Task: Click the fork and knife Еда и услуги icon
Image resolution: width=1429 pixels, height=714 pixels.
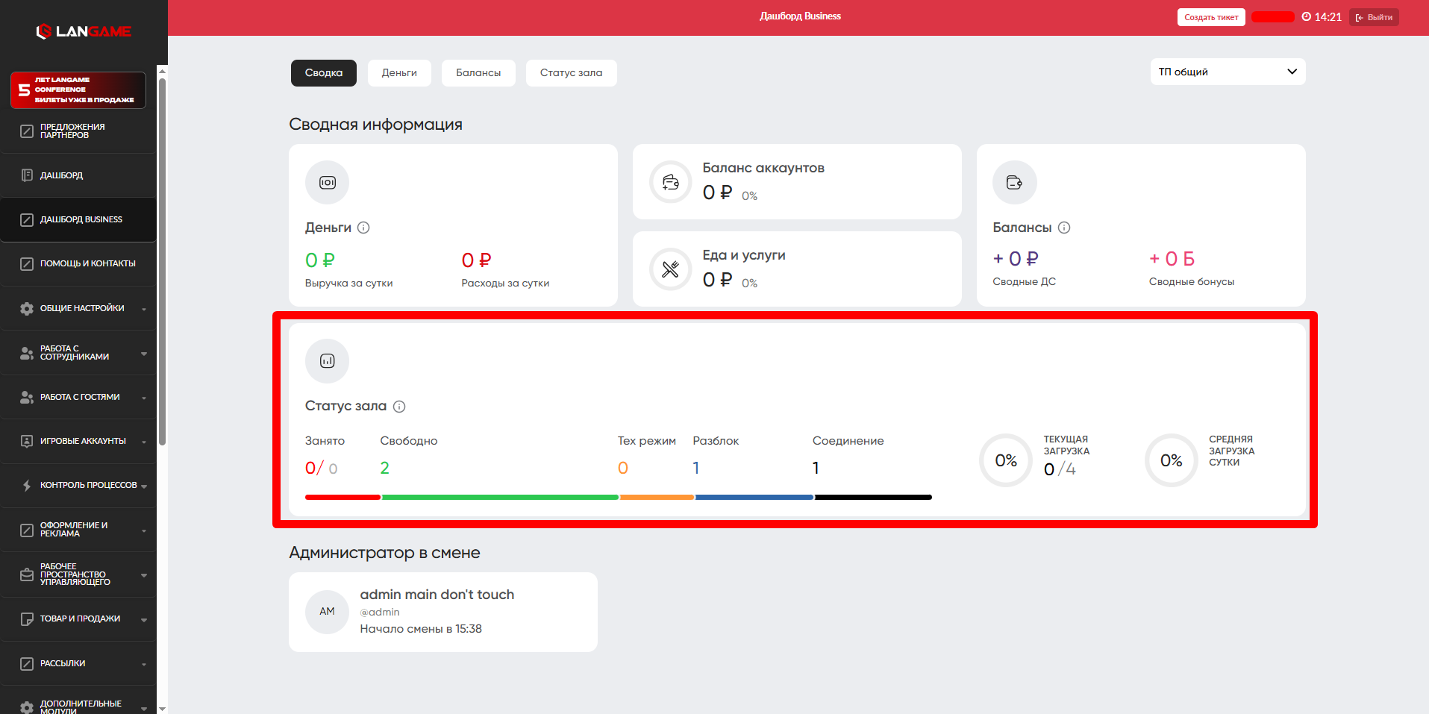Action: [670, 269]
